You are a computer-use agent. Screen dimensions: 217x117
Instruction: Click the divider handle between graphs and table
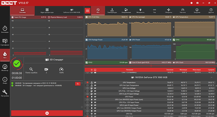pyautogui.click(x=151, y=66)
